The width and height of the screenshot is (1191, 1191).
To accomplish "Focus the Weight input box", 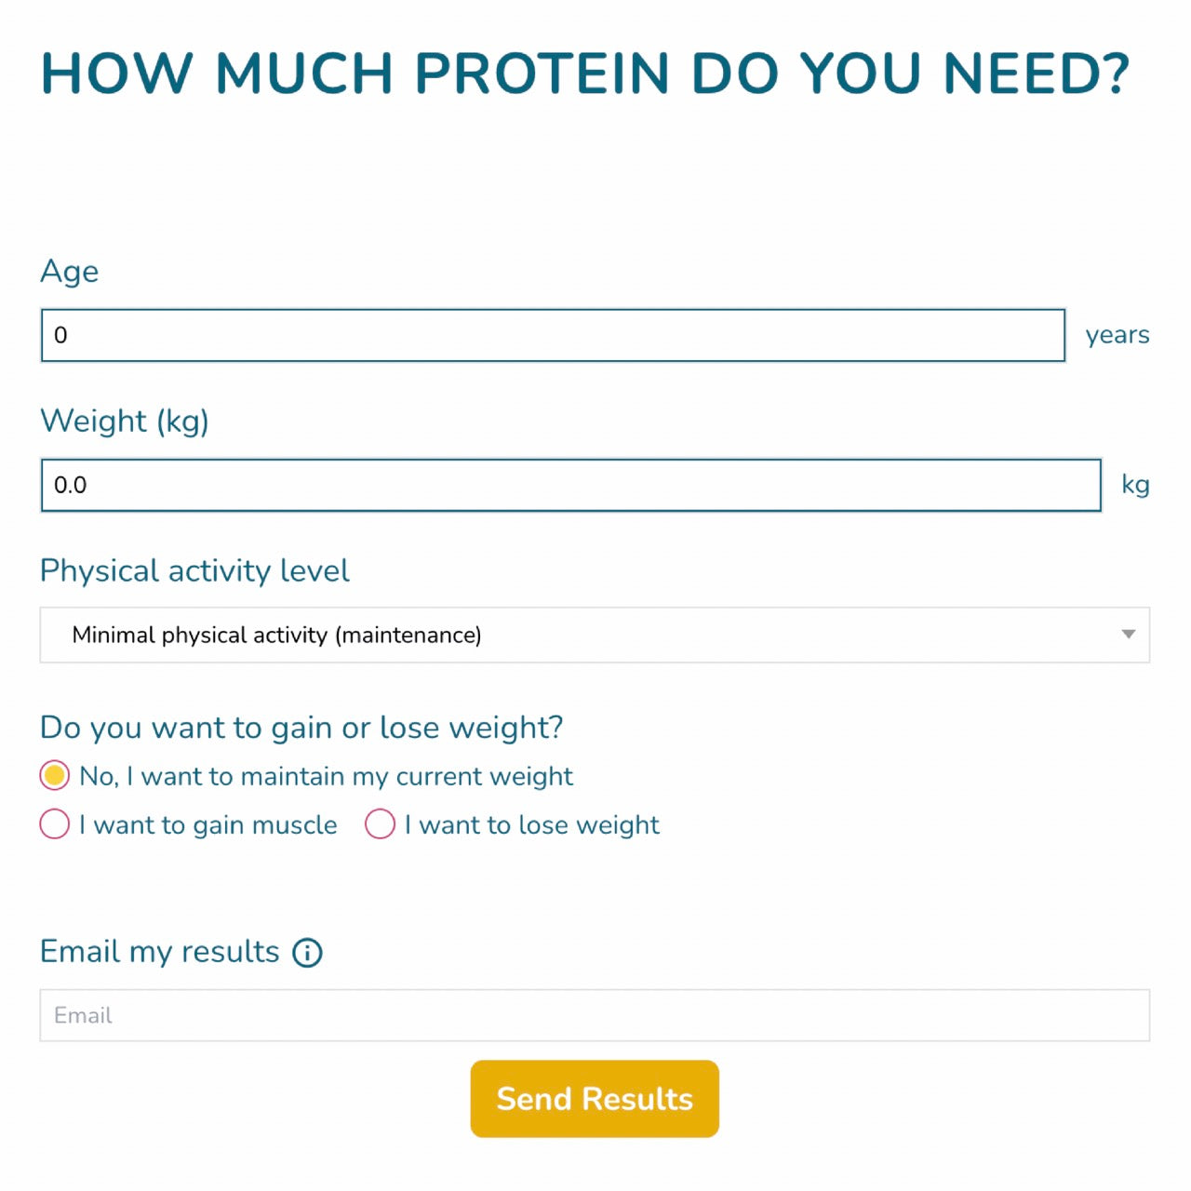I will point(570,485).
